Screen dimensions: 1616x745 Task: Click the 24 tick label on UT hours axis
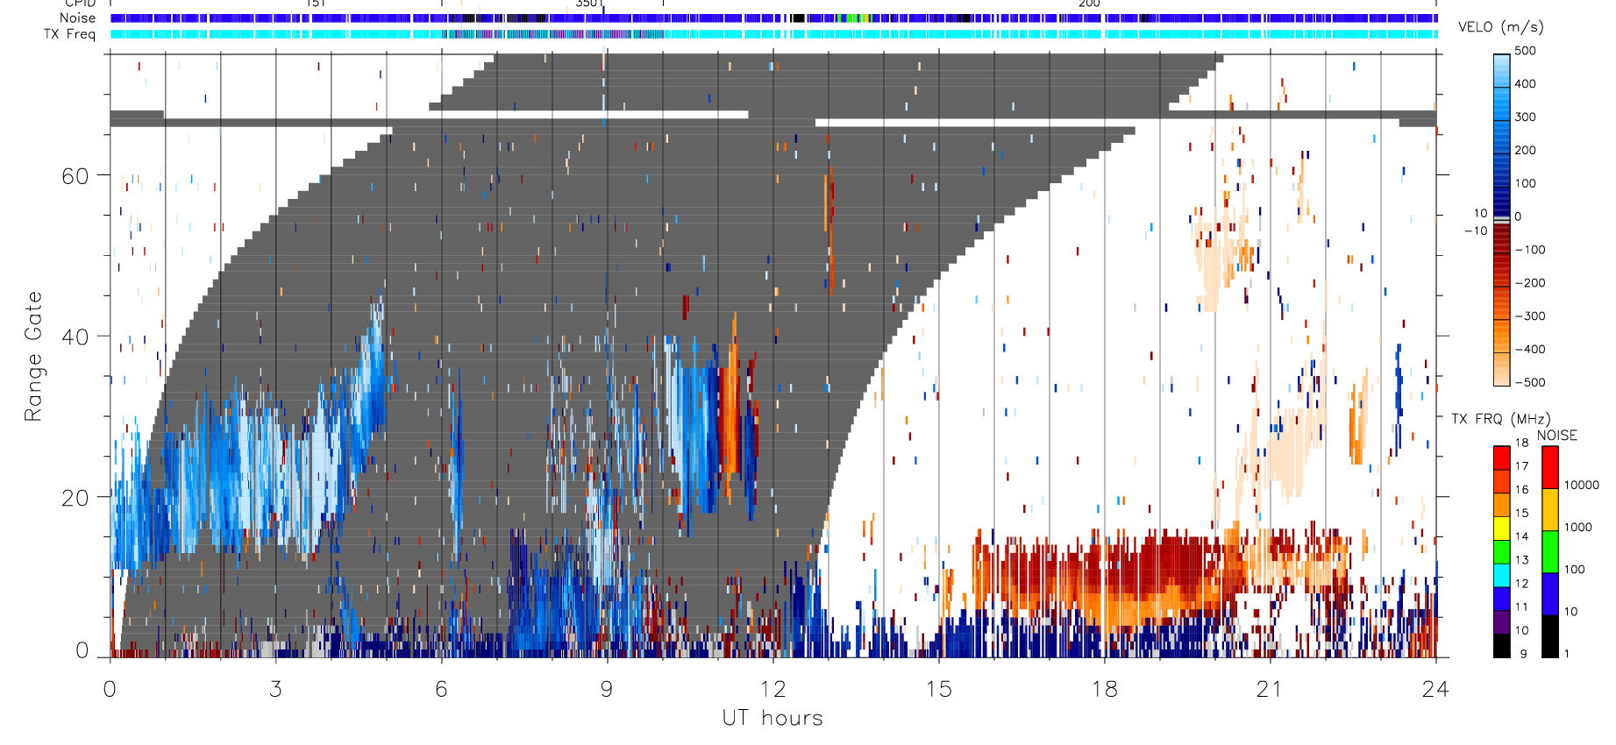1435,689
